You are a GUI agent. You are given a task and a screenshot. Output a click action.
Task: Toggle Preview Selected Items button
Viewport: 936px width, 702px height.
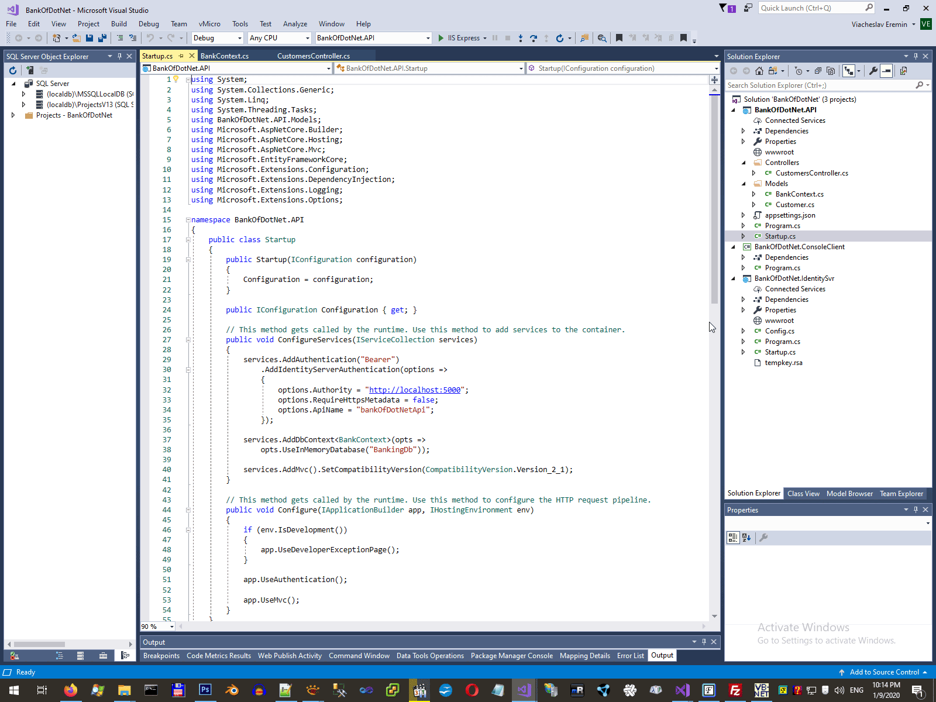click(x=886, y=71)
